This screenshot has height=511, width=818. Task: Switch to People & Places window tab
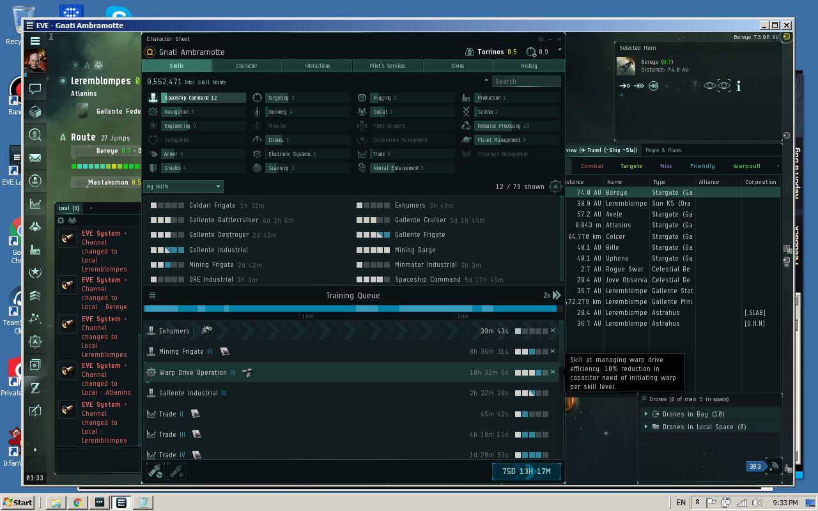663,150
